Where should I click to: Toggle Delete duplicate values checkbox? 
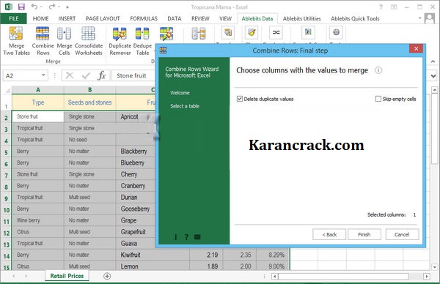coord(240,99)
